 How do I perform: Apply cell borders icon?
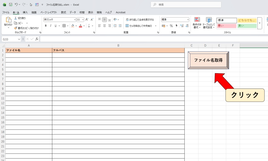64,26
